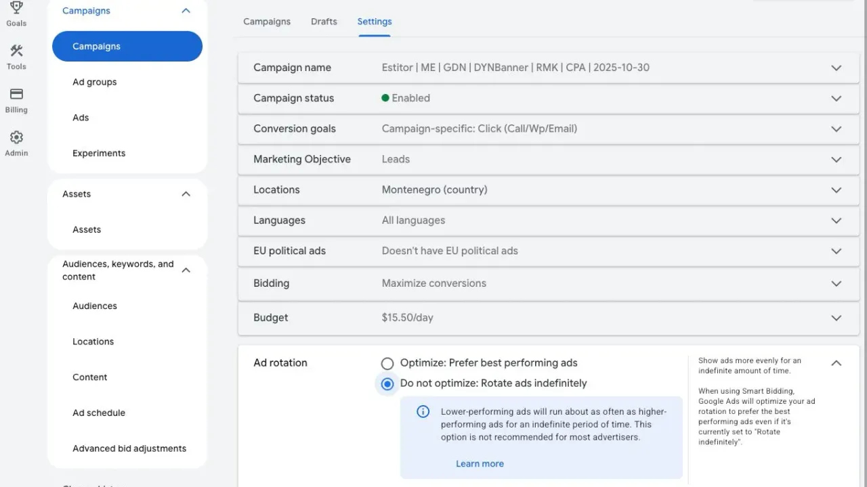The image size is (867, 487).
Task: Open the Admin gear icon
Action: (16, 138)
